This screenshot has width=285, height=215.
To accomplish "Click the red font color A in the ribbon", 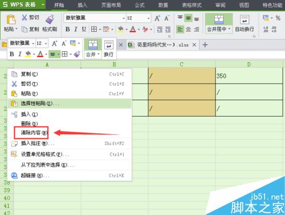I will (x=133, y=29).
